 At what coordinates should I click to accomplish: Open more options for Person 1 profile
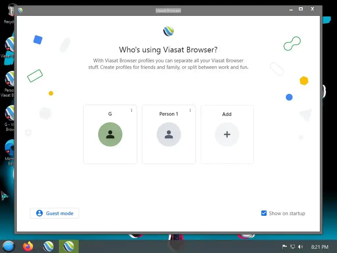pos(190,110)
